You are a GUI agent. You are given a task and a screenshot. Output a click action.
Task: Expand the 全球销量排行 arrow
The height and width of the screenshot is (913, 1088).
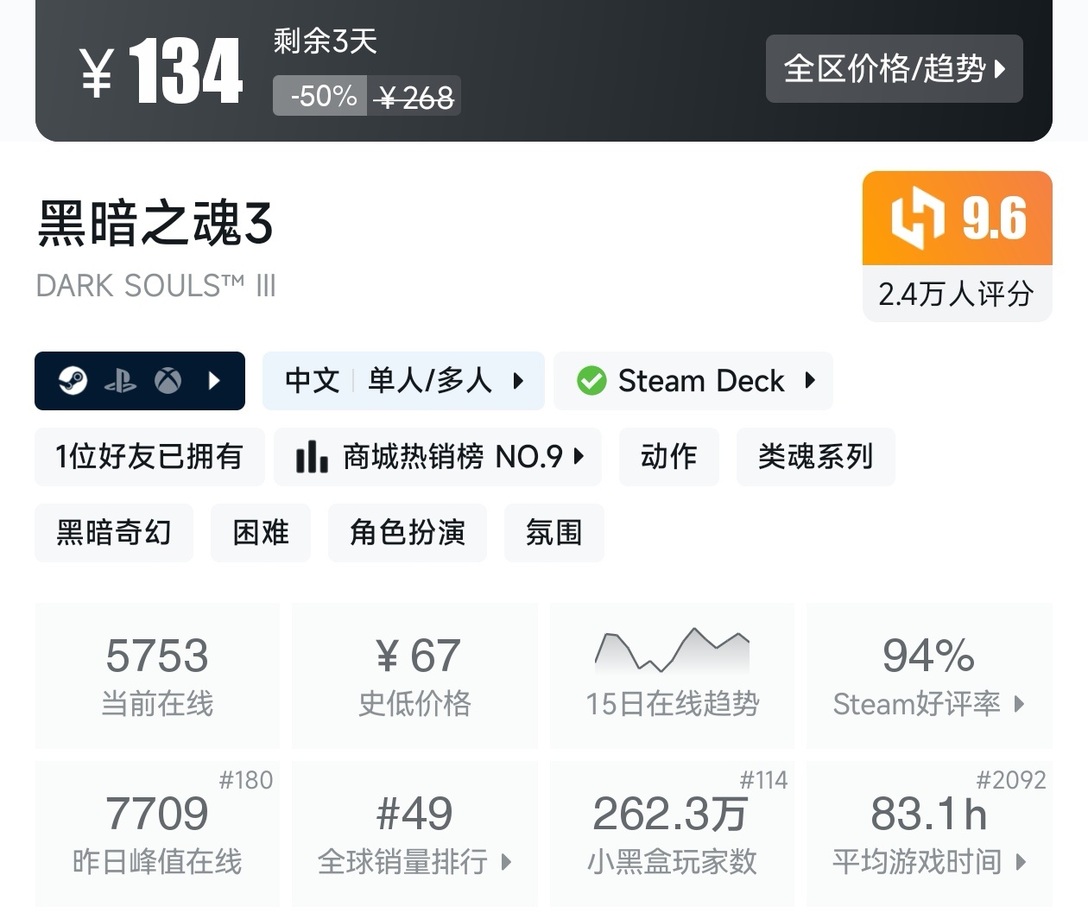click(x=506, y=861)
